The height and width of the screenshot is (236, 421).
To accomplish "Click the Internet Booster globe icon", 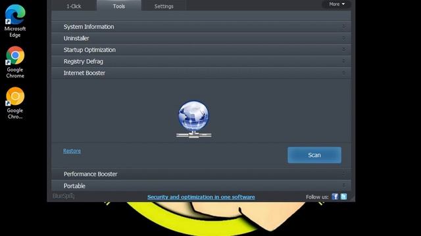I will (x=193, y=119).
